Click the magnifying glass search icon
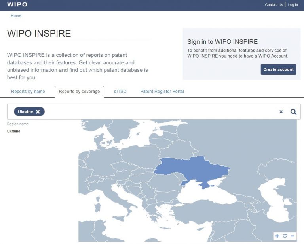Viewport: 304px width, 244px height. pyautogui.click(x=293, y=112)
